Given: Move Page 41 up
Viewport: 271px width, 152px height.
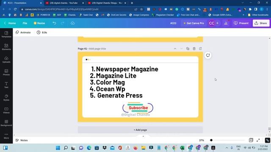Looking at the screenshot, I should point(175,49).
